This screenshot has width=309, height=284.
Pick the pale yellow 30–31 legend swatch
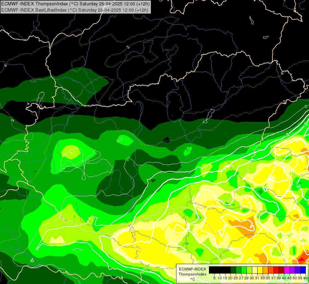pyautogui.click(x=255, y=270)
